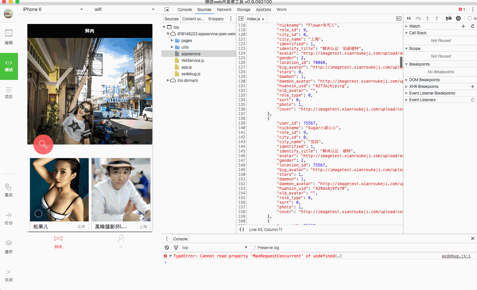Image resolution: width=477 pixels, height=290 pixels.
Task: Expand the Watch section
Action: 406,26
